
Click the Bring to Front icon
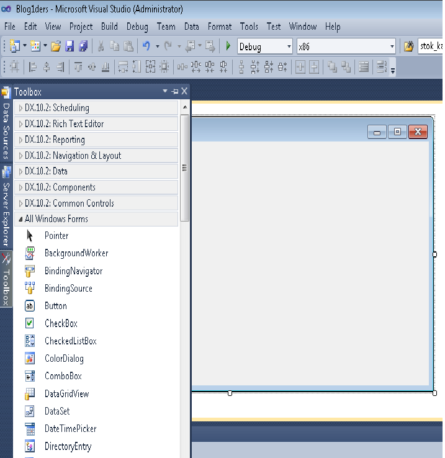coord(332,67)
